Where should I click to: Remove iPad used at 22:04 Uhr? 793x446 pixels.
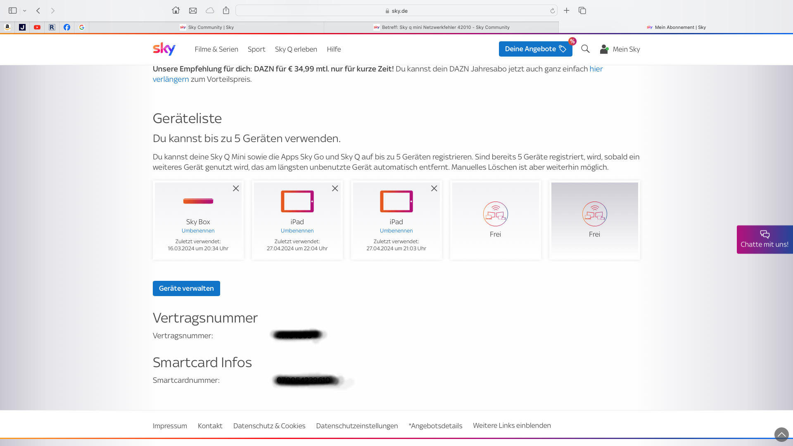(x=335, y=188)
